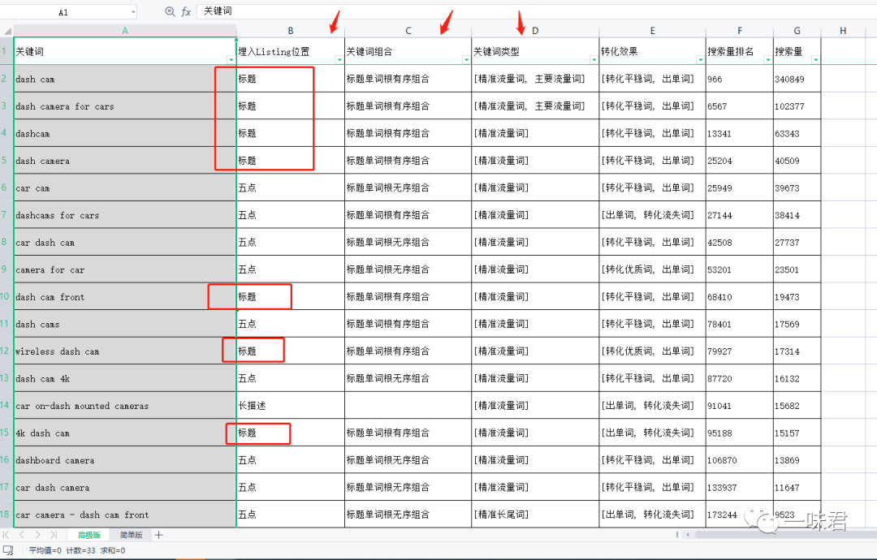Click the first-sheet navigation arrow
The image size is (877, 560).
6,535
